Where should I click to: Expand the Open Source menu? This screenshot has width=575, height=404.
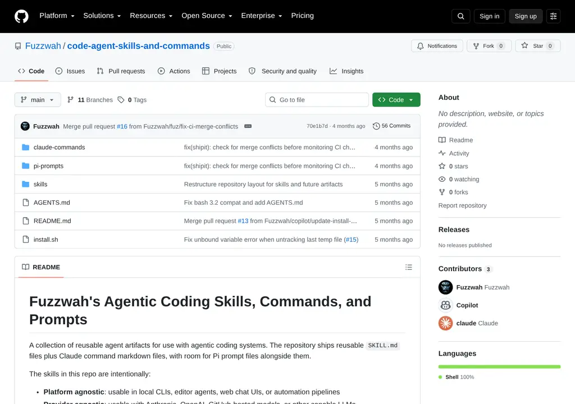[207, 16]
